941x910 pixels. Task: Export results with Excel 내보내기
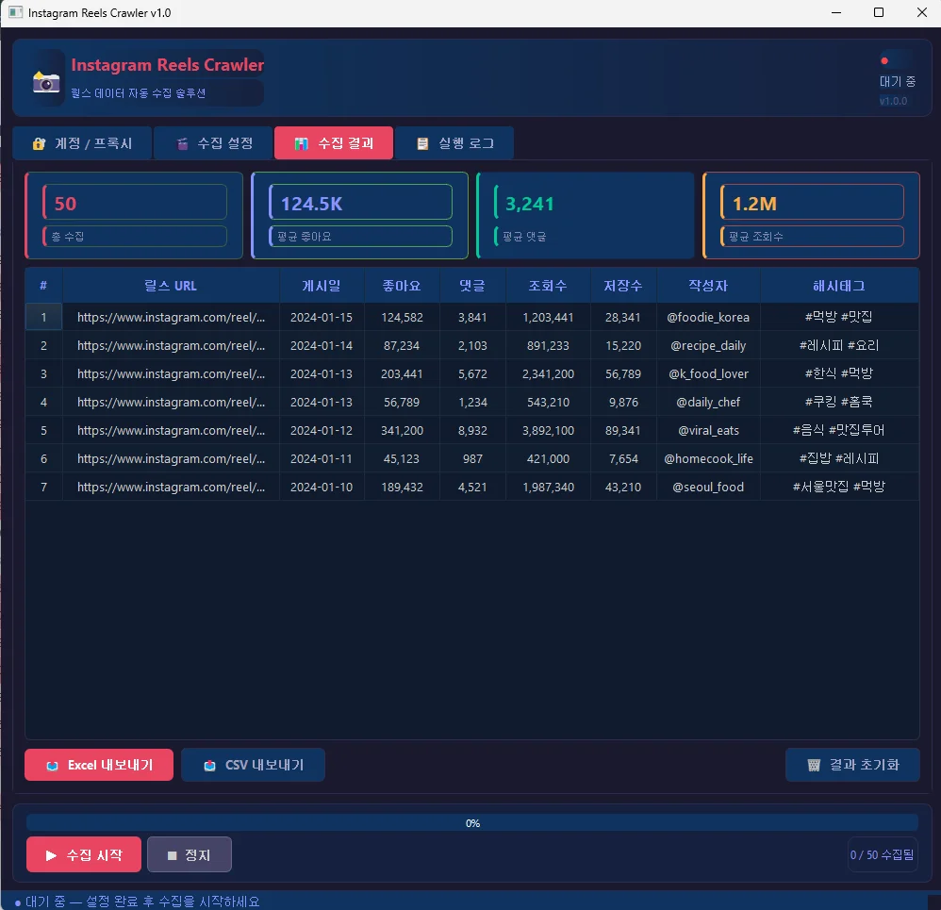(x=99, y=765)
